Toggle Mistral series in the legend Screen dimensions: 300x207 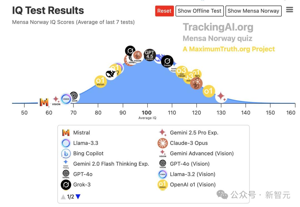(81, 133)
